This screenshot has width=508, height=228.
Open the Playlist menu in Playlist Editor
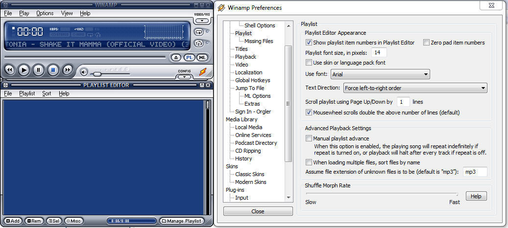click(x=27, y=93)
